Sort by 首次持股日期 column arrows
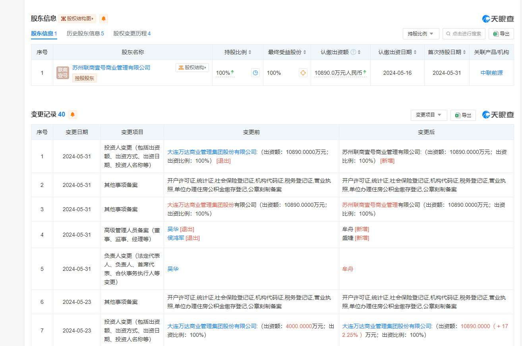 (x=465, y=52)
